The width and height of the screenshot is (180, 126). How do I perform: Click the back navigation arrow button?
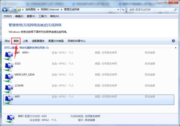point(5,10)
